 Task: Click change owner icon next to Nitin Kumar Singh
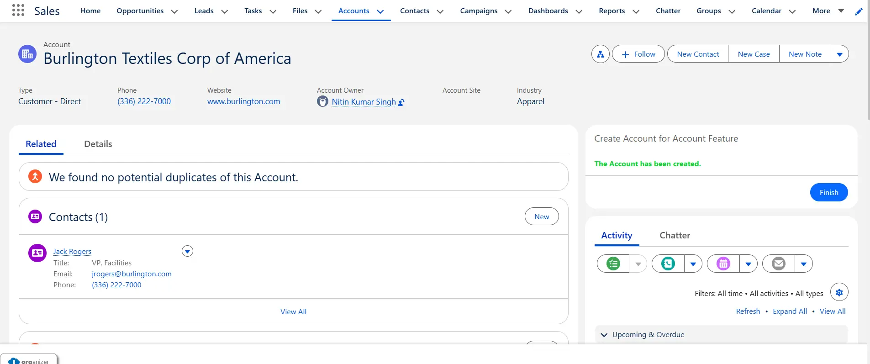(x=401, y=102)
